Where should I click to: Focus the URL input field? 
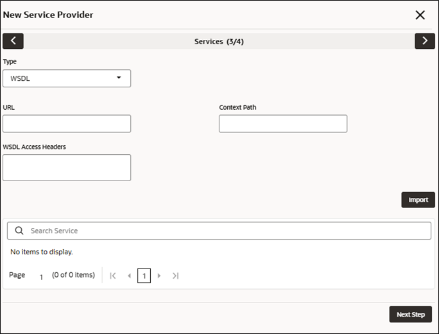coord(67,123)
